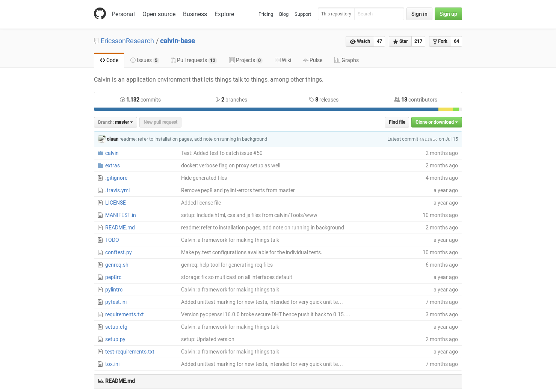Click the repository book icon beside EricssonResearch
This screenshot has height=390, width=556.
coord(96,41)
